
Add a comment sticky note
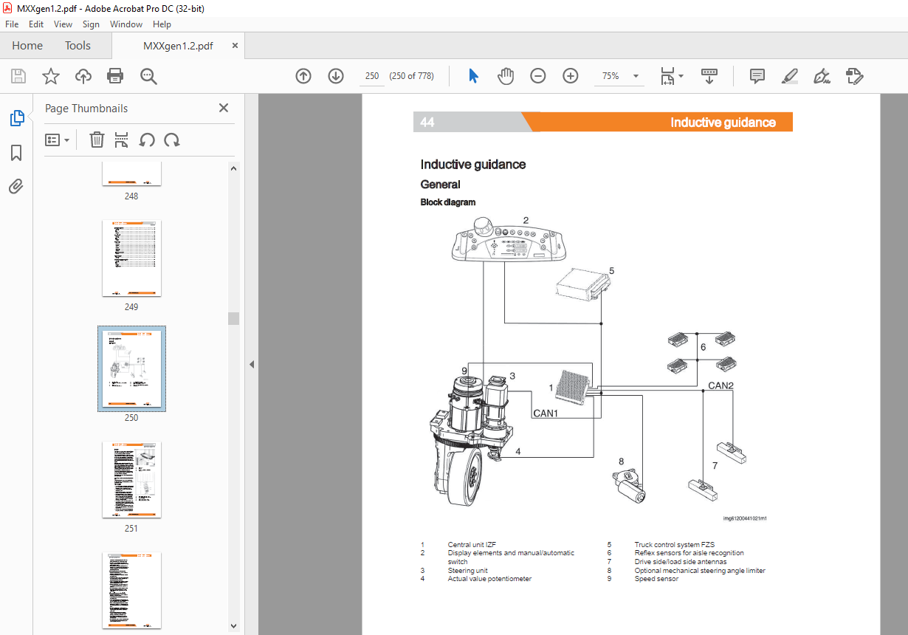[757, 76]
